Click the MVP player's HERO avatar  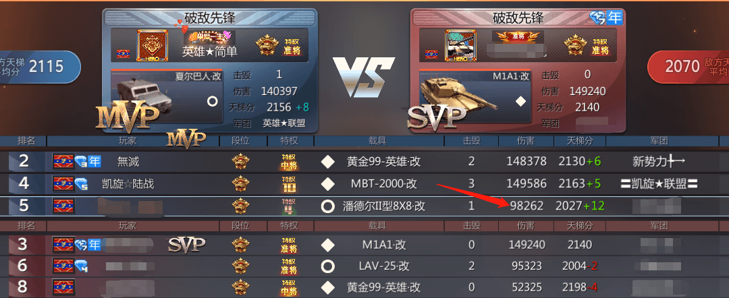pos(152,45)
